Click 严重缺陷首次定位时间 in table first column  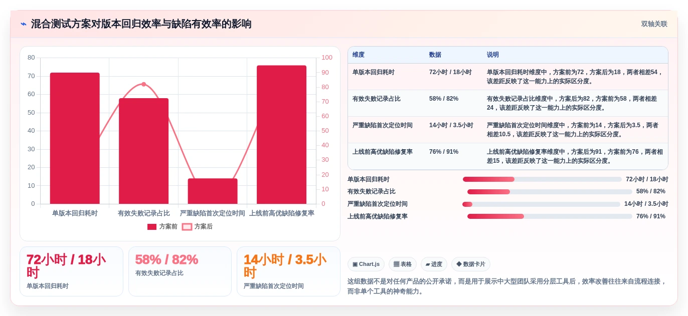coord(383,125)
